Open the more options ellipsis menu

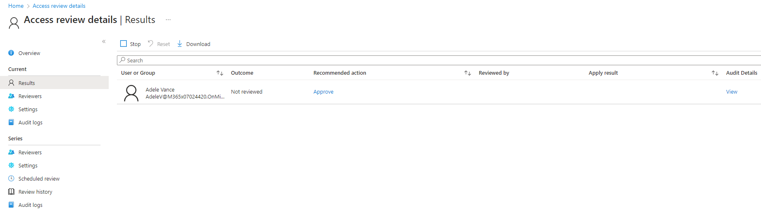coord(168,20)
